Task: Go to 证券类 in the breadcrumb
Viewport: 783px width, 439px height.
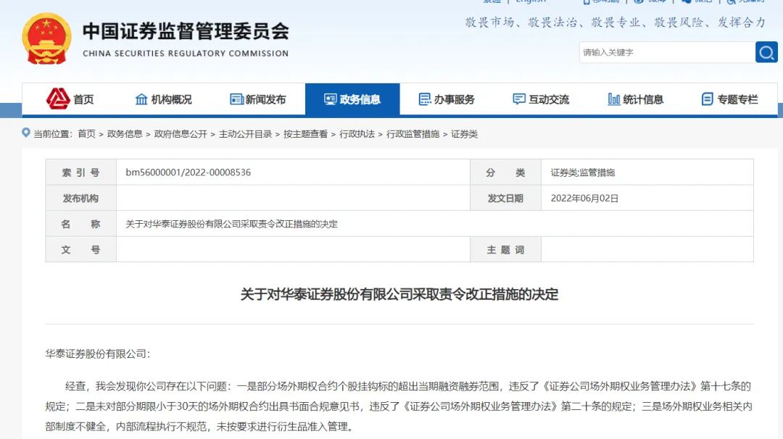Action: pyautogui.click(x=465, y=134)
